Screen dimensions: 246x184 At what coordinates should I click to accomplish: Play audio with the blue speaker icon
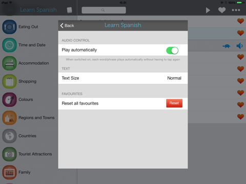(239, 46)
